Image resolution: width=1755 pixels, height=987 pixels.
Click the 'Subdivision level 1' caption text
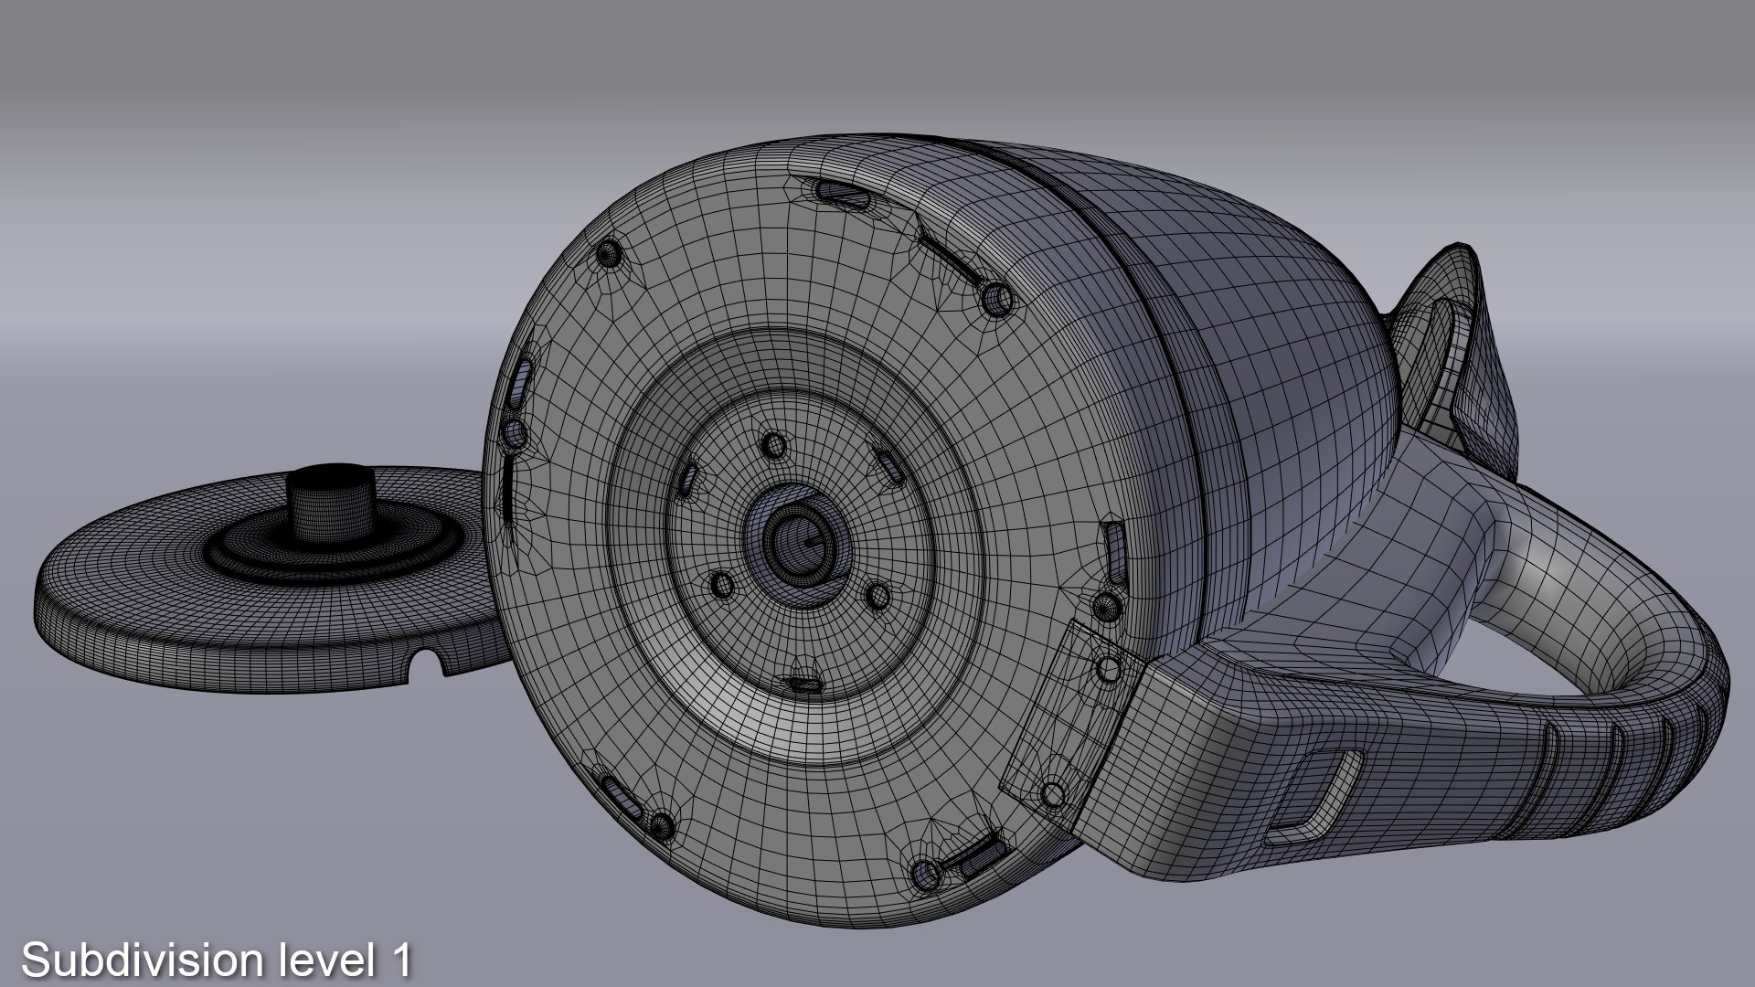tap(217, 960)
